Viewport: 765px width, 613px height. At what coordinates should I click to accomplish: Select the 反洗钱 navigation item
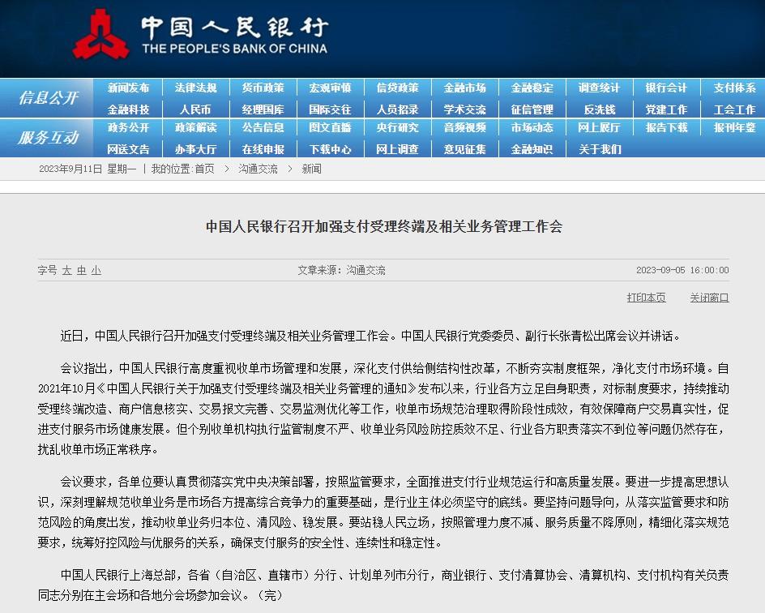click(x=599, y=109)
